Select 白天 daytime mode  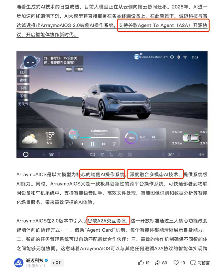(23, 72)
